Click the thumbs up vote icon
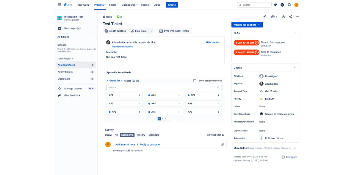The height and width of the screenshot is (175, 357). [283, 17]
